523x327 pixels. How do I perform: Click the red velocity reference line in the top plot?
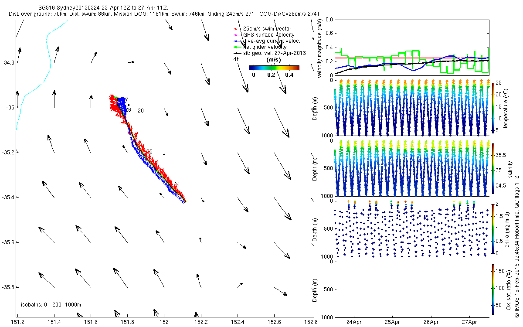tap(411, 58)
